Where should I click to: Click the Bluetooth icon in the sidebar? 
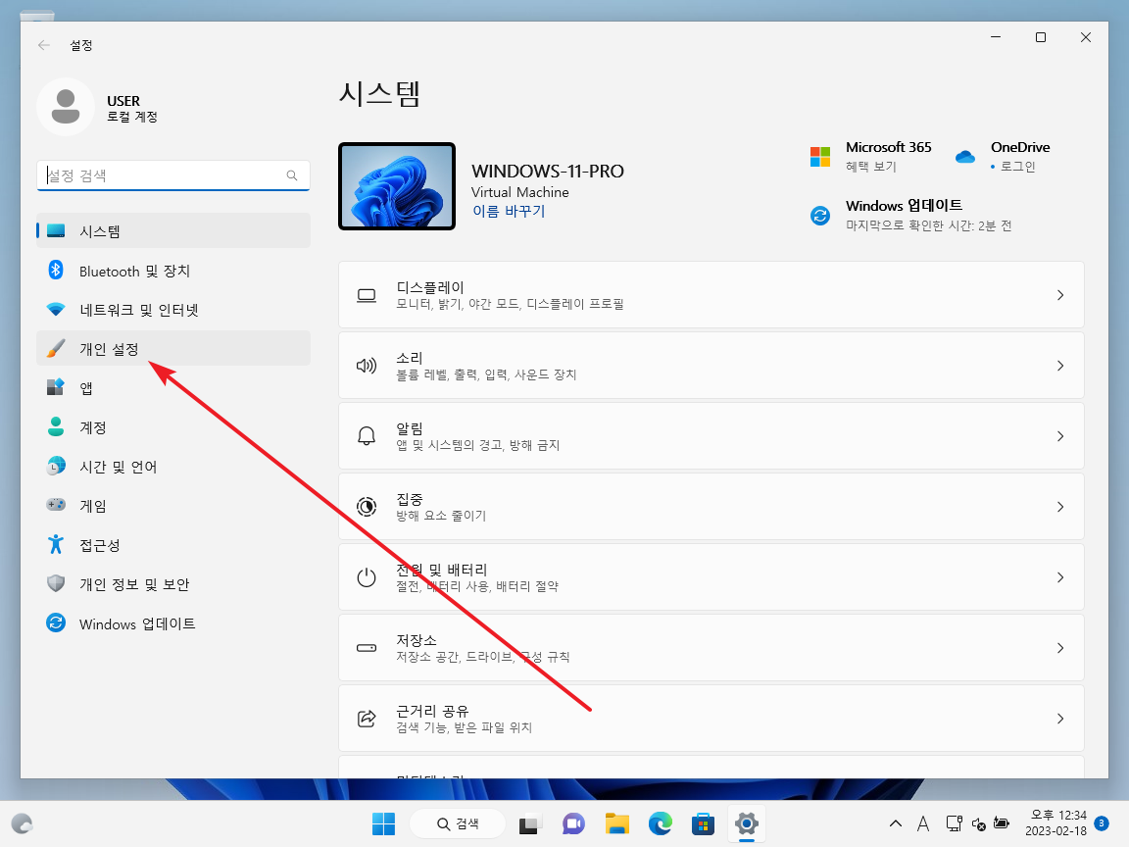(x=57, y=271)
